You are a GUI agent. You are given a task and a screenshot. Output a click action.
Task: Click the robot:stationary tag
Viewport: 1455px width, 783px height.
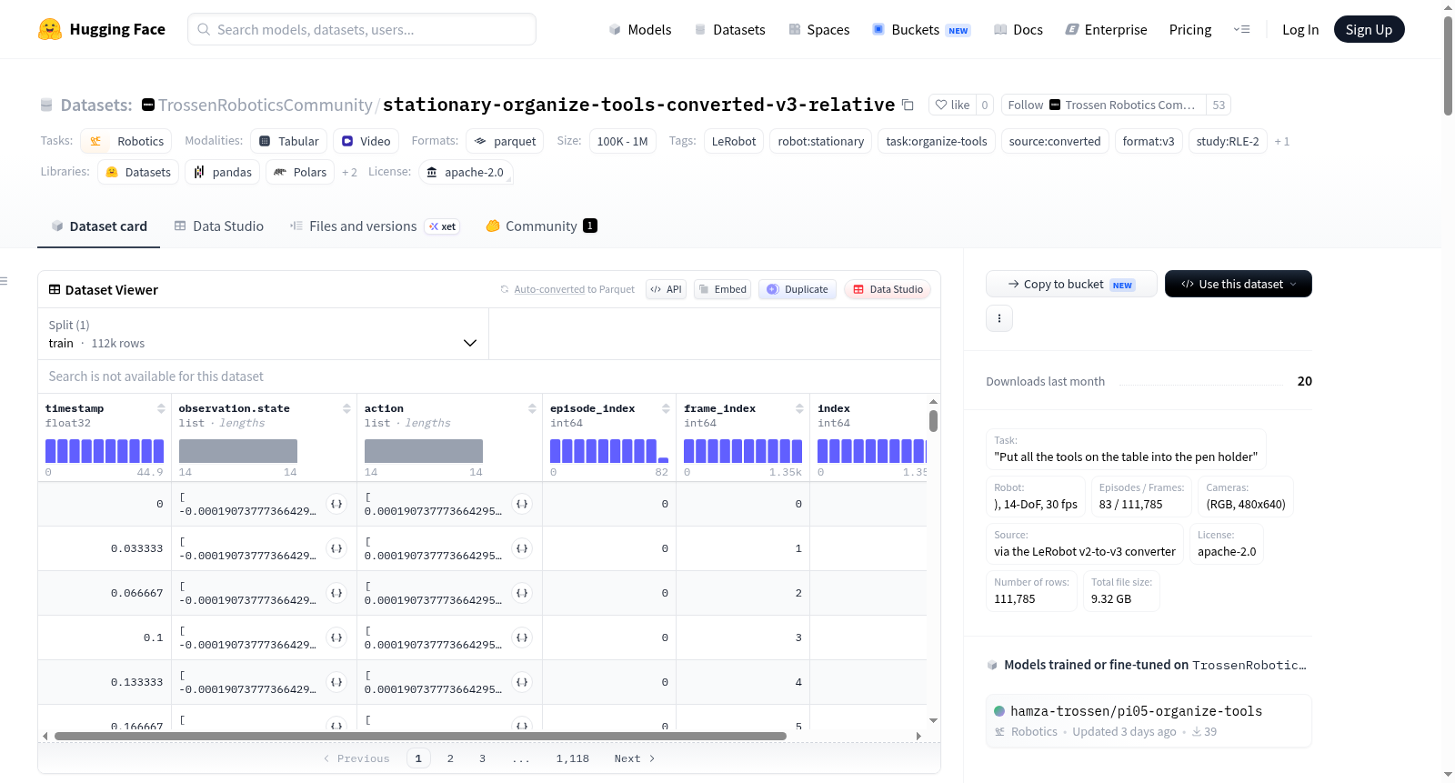click(x=820, y=141)
